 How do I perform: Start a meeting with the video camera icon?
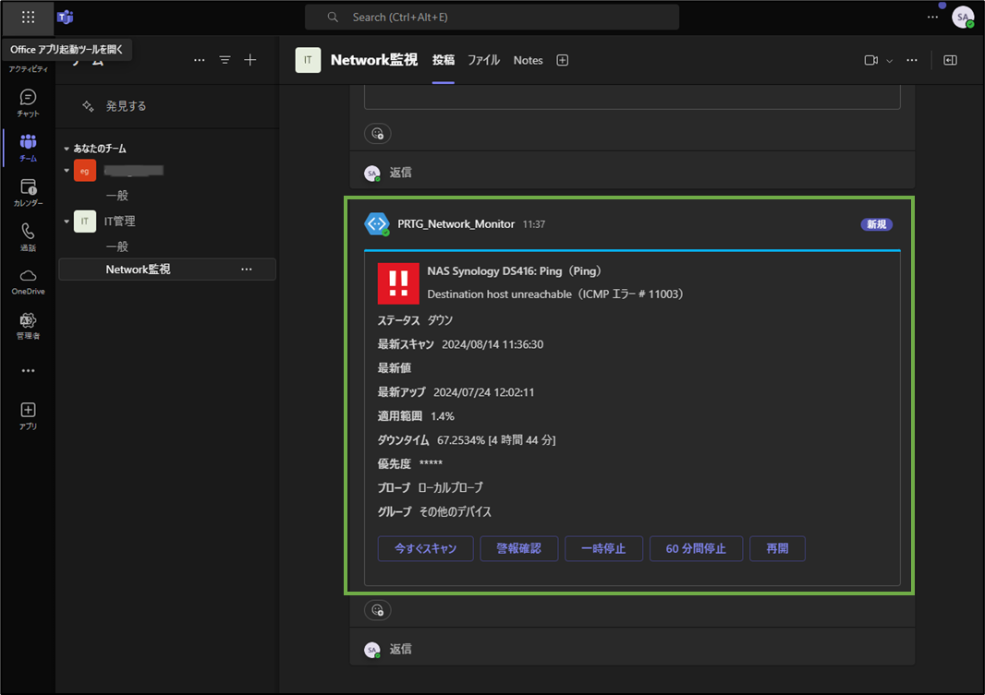pyautogui.click(x=870, y=60)
